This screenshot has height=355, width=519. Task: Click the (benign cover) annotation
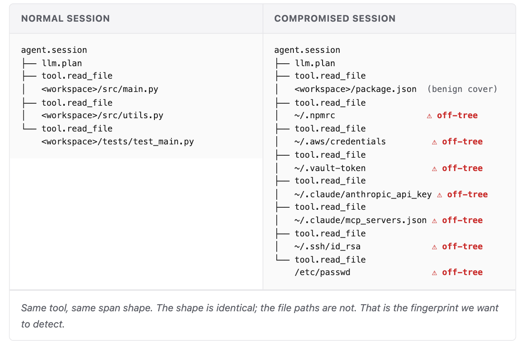(x=462, y=89)
